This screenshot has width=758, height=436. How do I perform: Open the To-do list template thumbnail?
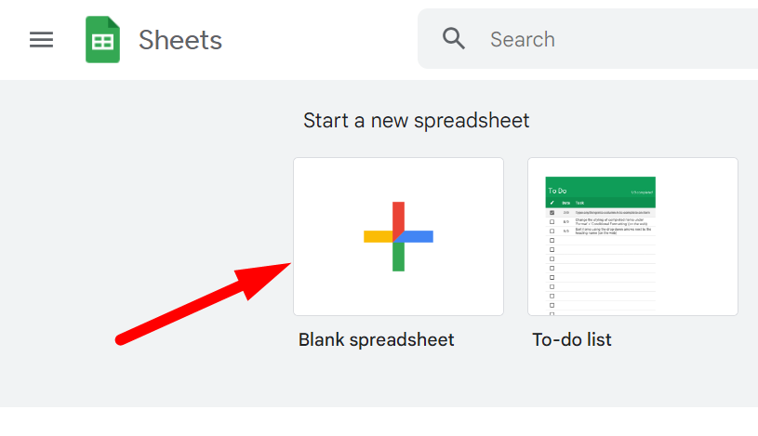pyautogui.click(x=632, y=236)
